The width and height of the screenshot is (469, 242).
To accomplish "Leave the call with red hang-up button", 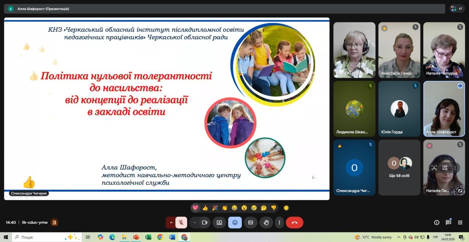I will click(294, 222).
